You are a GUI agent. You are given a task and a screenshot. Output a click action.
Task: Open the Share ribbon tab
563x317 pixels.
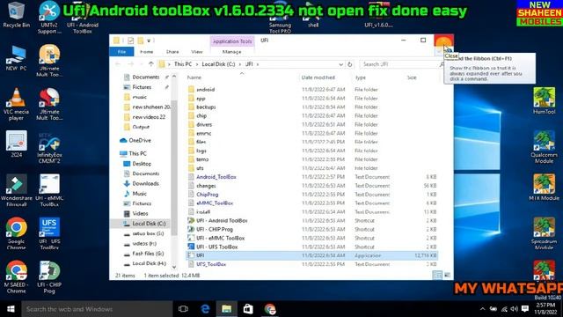[172, 52]
